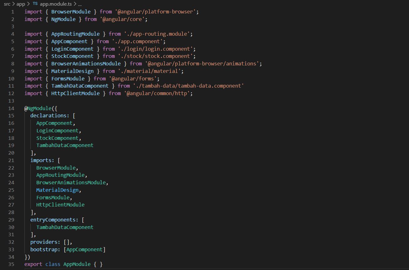Click 'AppComponent' in bootstrap array
Viewport: 409px width, 270px height.
tap(84, 249)
